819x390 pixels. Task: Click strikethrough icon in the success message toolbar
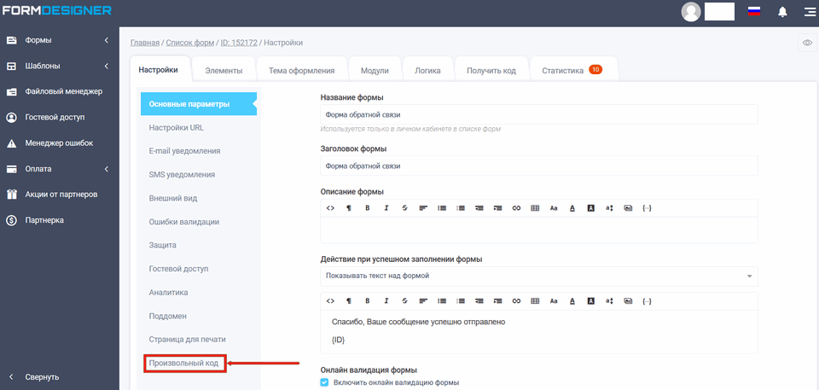click(x=404, y=301)
